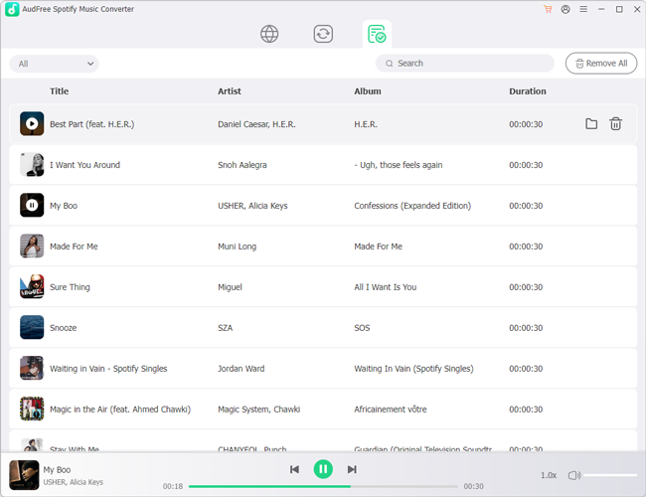Screen dimensions: 646x497
Task: Adjust the volume slider
Action: 610,475
